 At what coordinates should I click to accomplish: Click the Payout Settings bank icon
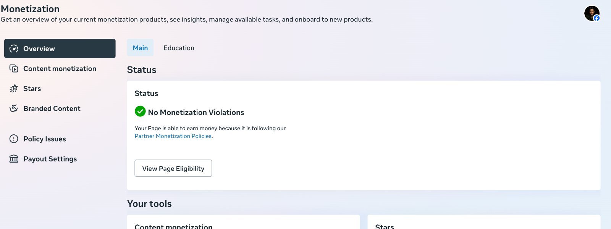14,159
